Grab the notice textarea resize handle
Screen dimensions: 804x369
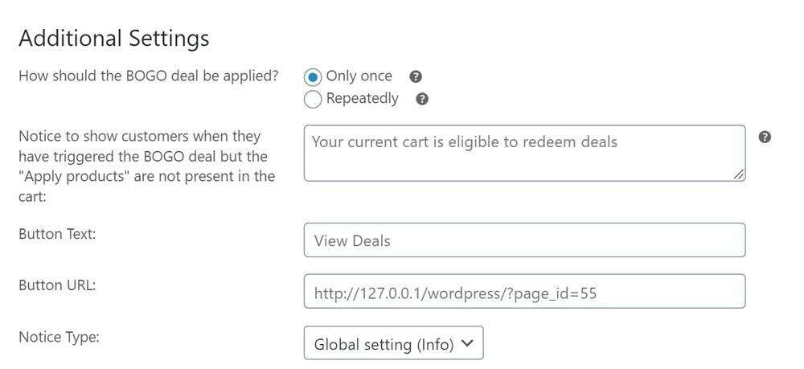739,174
